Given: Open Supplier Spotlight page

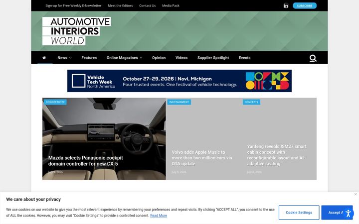Looking at the screenshot, I should [213, 58].
